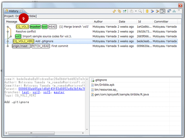Open the test branch link
The image size is (186, 139).
point(25,92)
